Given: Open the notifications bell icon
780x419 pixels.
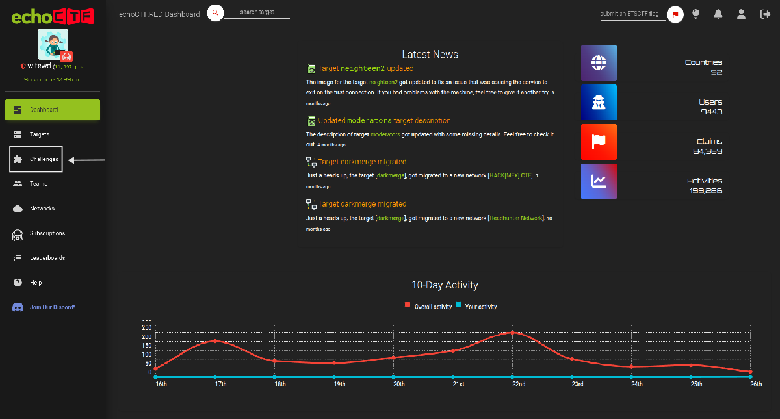Looking at the screenshot, I should pos(718,14).
